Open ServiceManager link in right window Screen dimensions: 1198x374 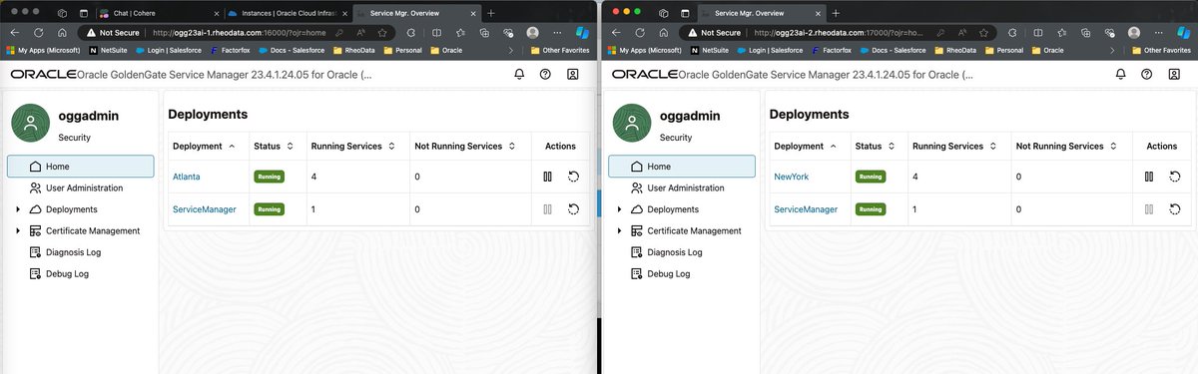[x=807, y=209]
